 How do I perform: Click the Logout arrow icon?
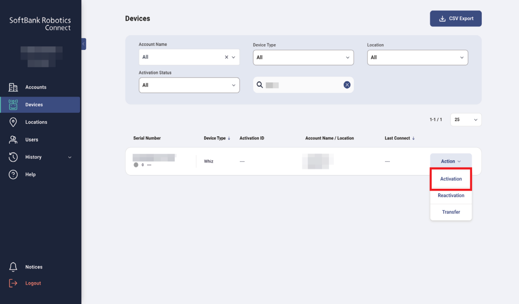point(13,283)
